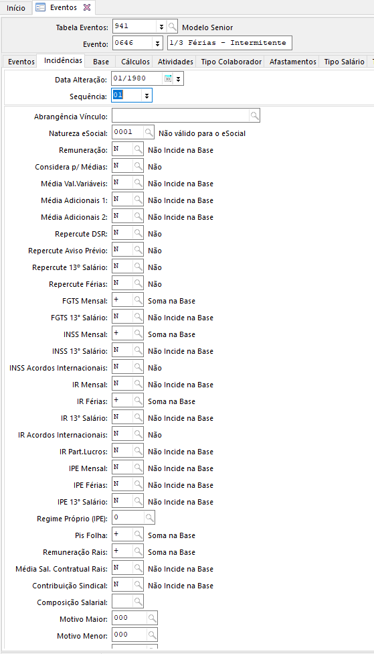This screenshot has width=374, height=654.
Task: Open lookup for Contribuição Sindical
Action: coord(138,585)
